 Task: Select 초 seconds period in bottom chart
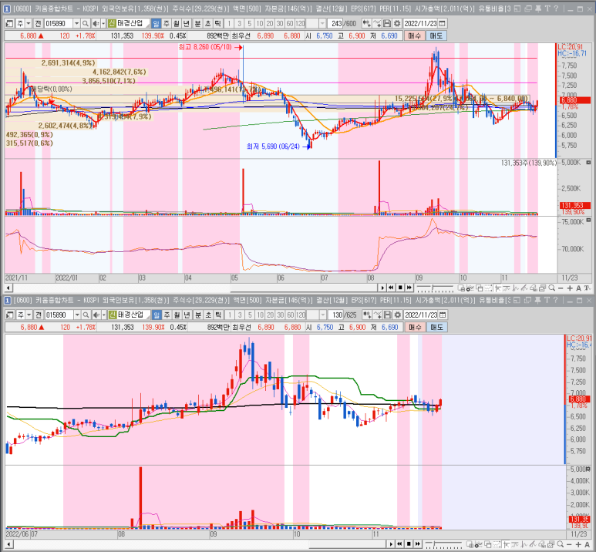tap(208, 315)
